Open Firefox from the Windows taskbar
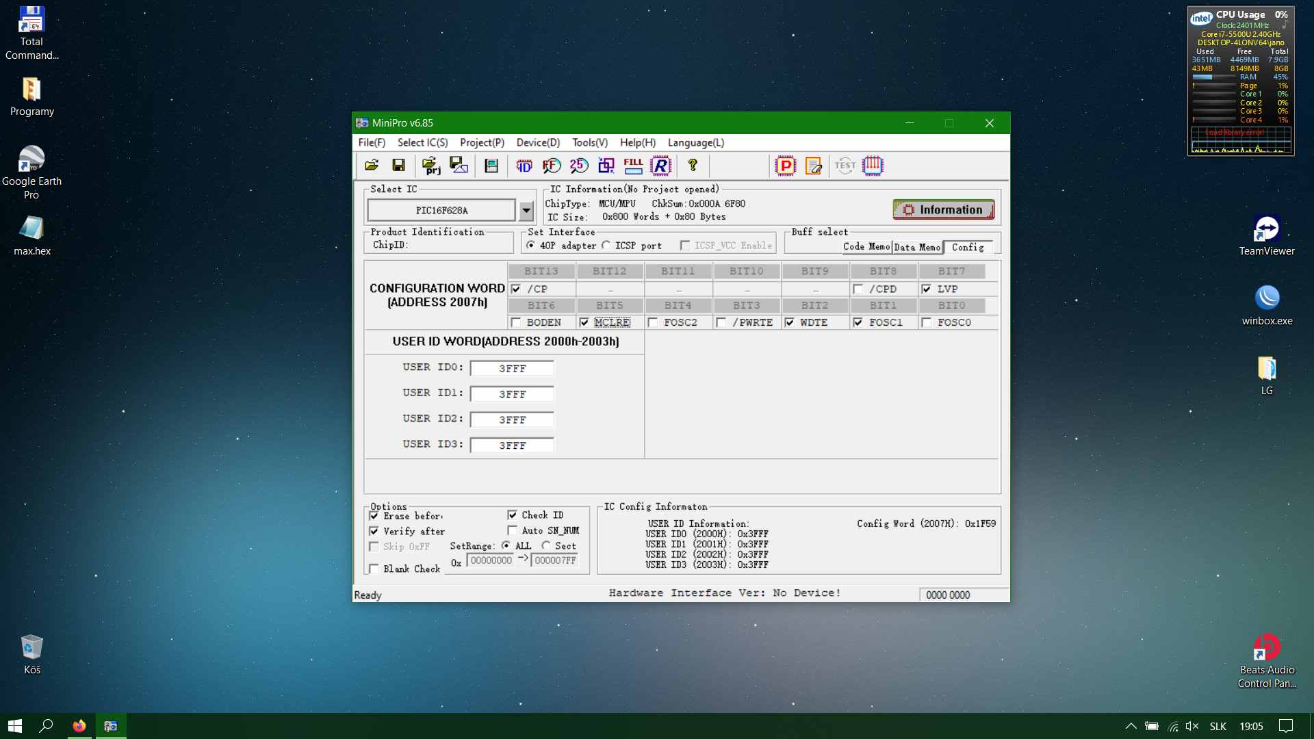The image size is (1314, 739). pos(79,726)
